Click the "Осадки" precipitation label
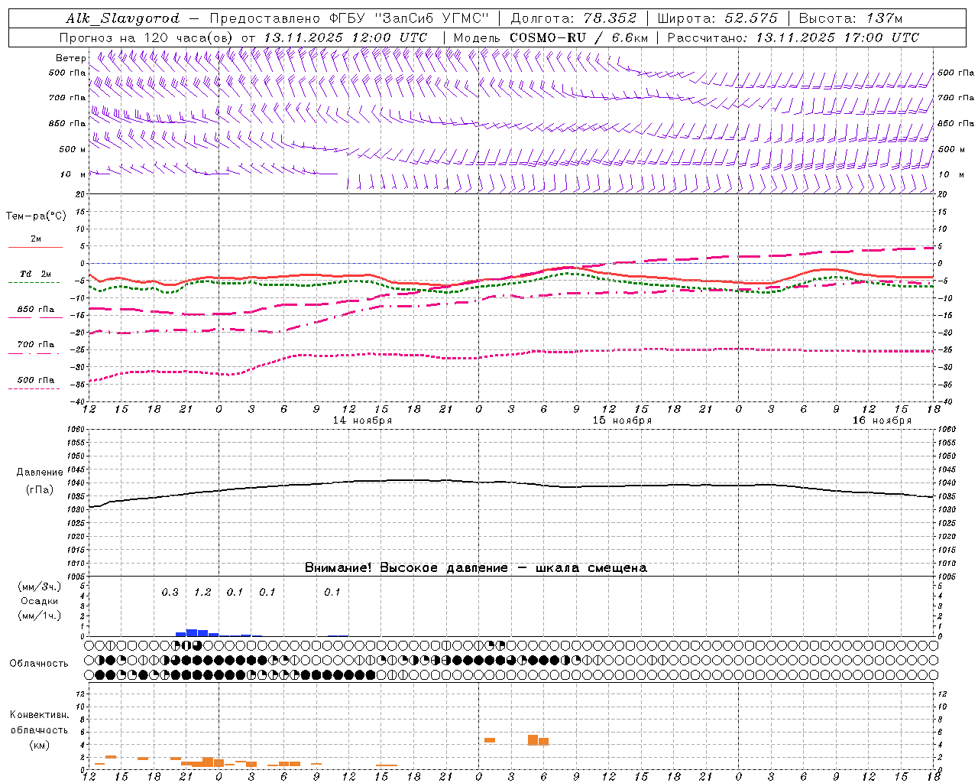Image resolution: width=978 pixels, height=783 pixels. [x=40, y=601]
